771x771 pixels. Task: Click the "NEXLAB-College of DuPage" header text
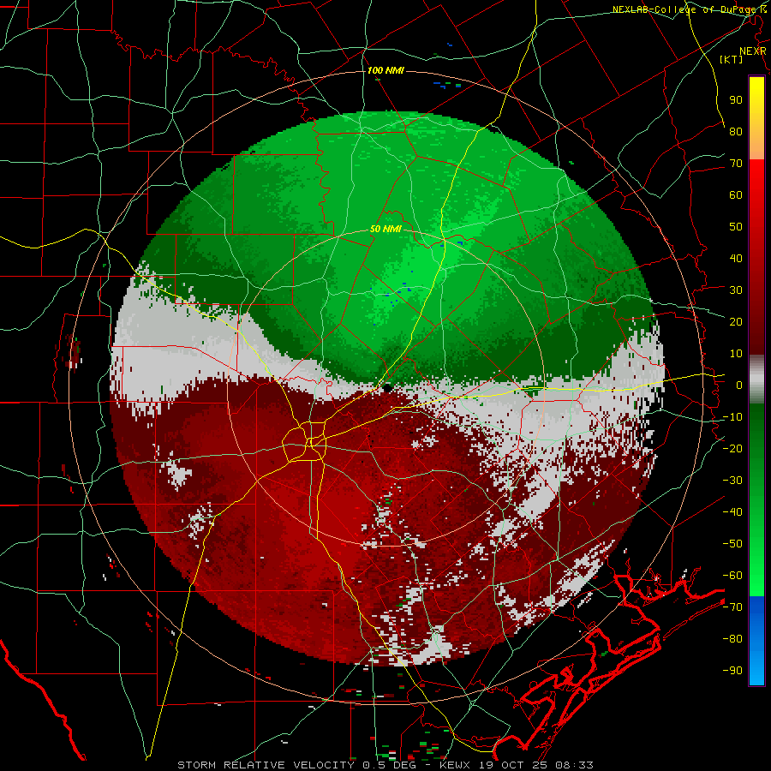[x=683, y=9]
